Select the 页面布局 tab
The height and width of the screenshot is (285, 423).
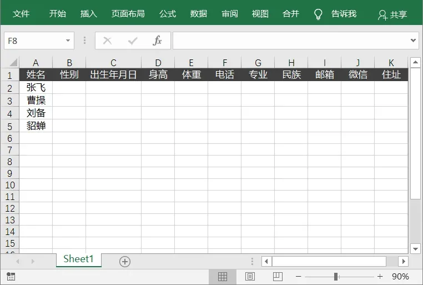(x=128, y=14)
